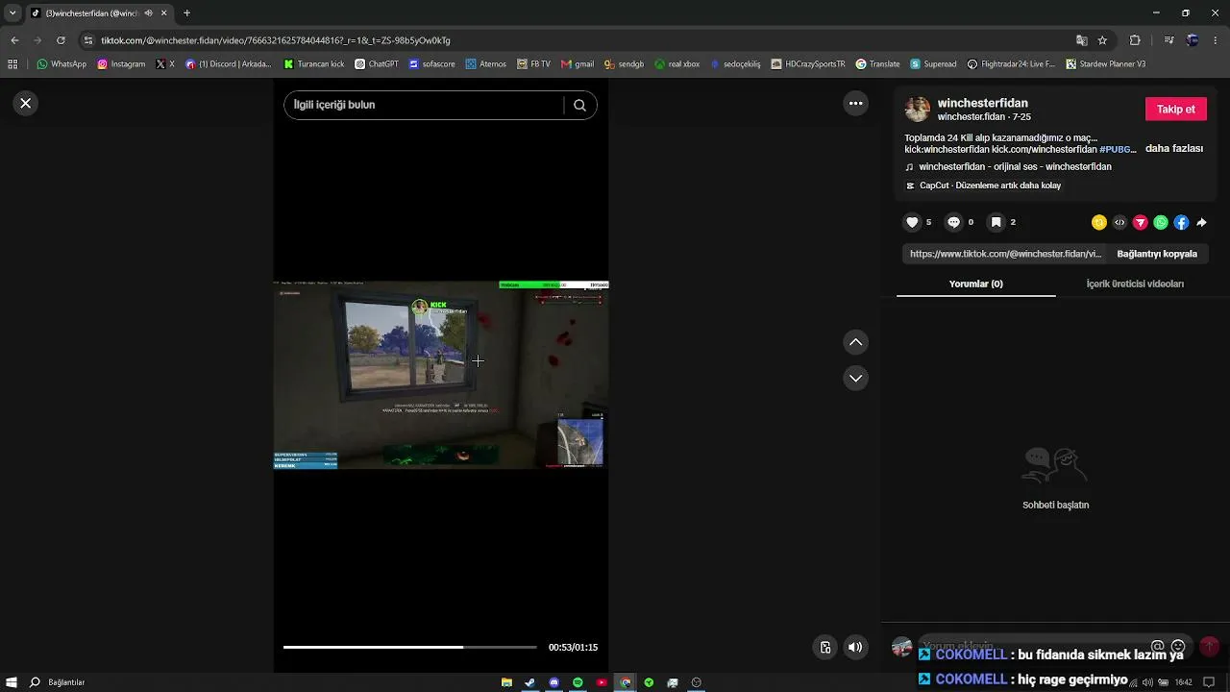Image resolution: width=1230 pixels, height=692 pixels.
Task: Open a new browser tab
Action: point(186,13)
